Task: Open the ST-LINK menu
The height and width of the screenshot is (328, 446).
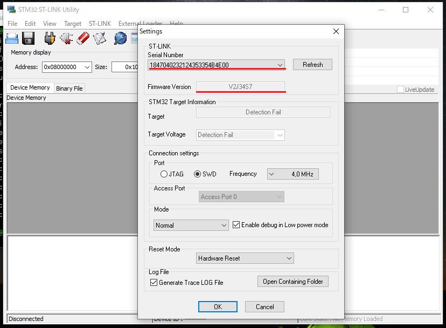Action: tap(100, 24)
